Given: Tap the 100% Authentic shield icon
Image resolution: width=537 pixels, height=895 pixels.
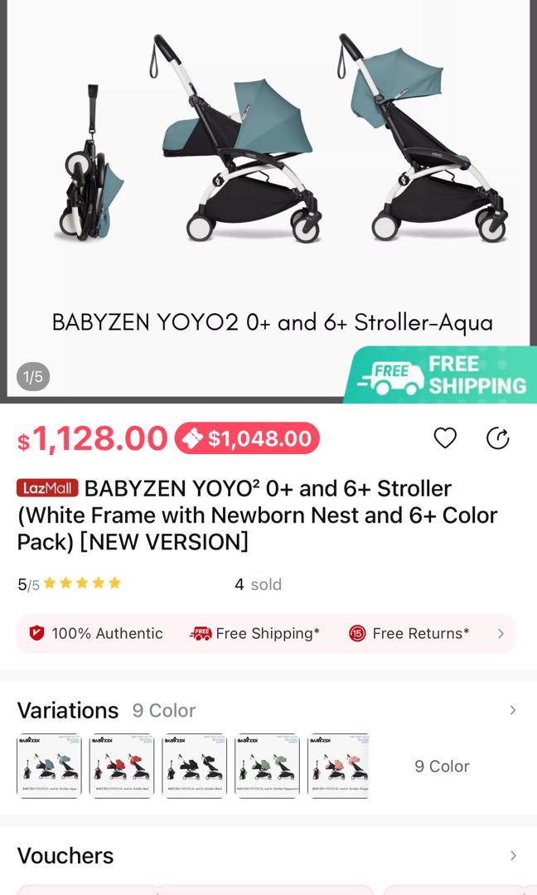Looking at the screenshot, I should click(x=36, y=633).
